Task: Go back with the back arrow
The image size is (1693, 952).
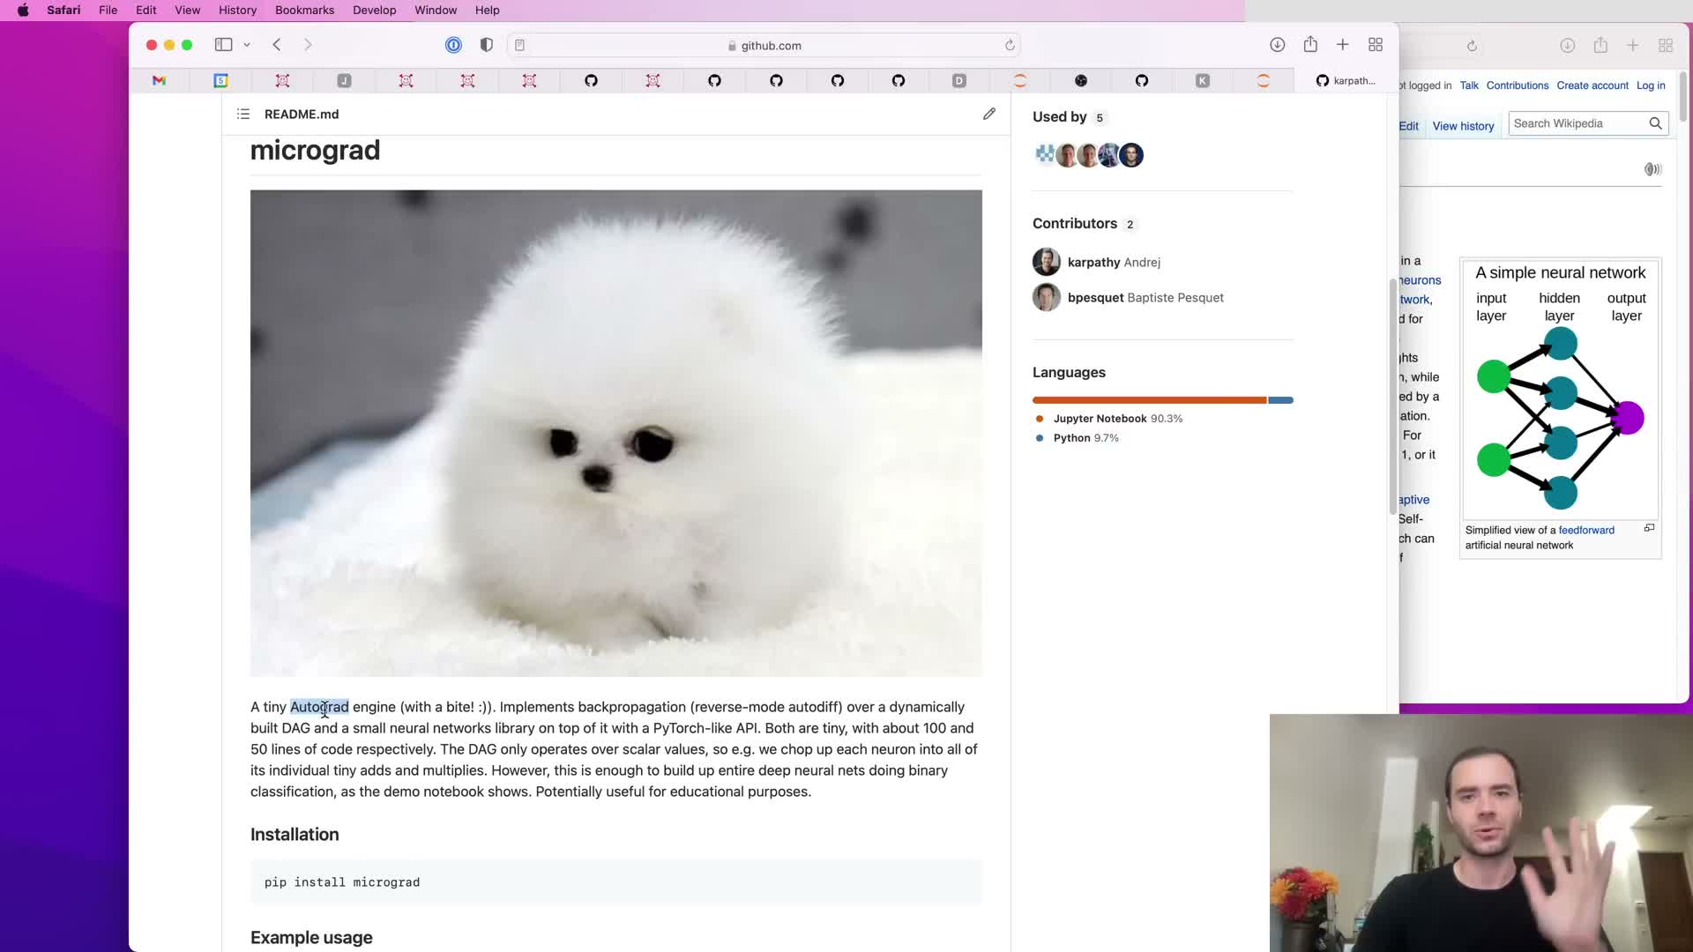Action: (x=277, y=45)
